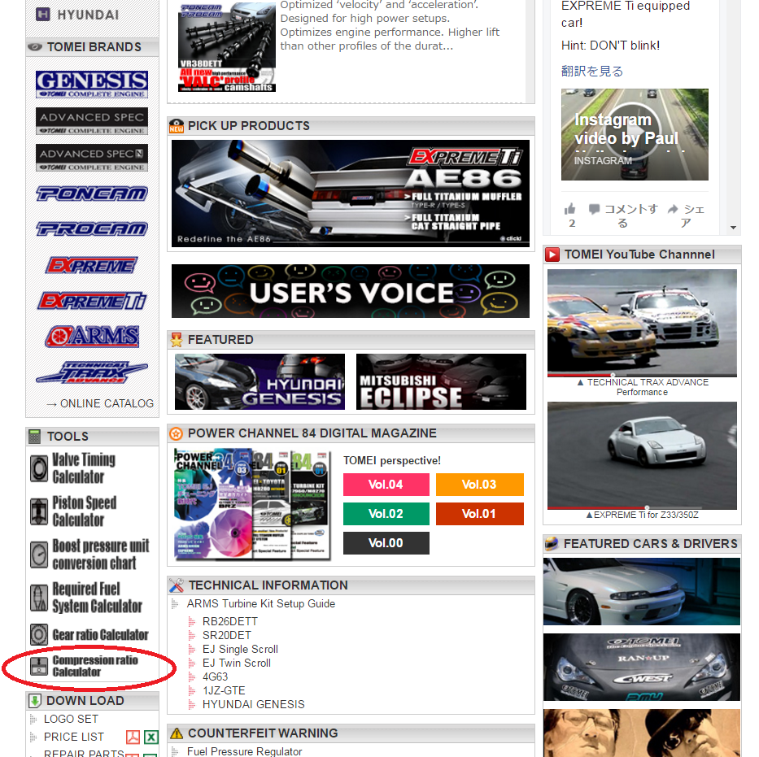Open the Expreme brand logo

[x=91, y=265]
